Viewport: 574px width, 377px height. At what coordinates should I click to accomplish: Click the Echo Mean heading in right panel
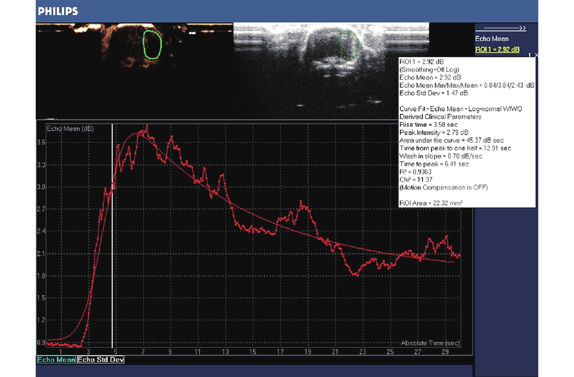pyautogui.click(x=492, y=39)
